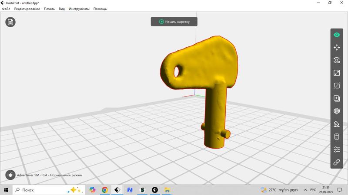Viewport: 348px width, 195px height.
Task: Open the Вид menu
Action: 62,9
